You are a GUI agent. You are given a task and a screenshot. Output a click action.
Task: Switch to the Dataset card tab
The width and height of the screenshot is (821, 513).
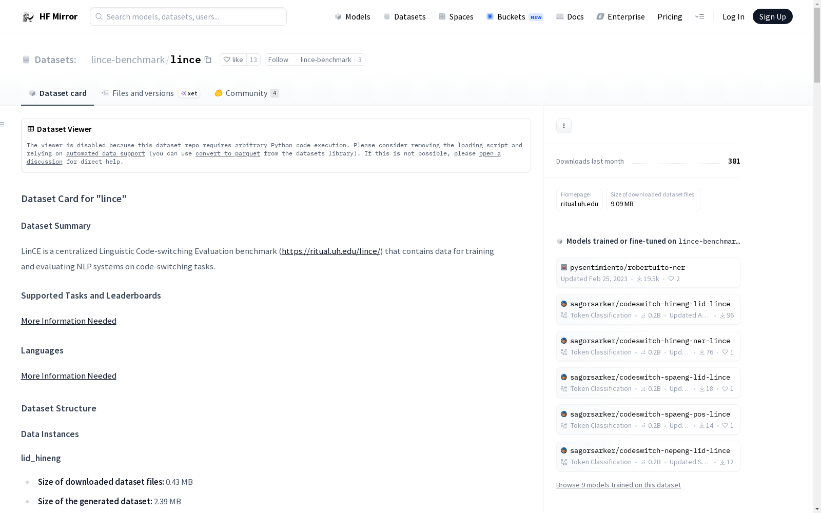(x=57, y=93)
